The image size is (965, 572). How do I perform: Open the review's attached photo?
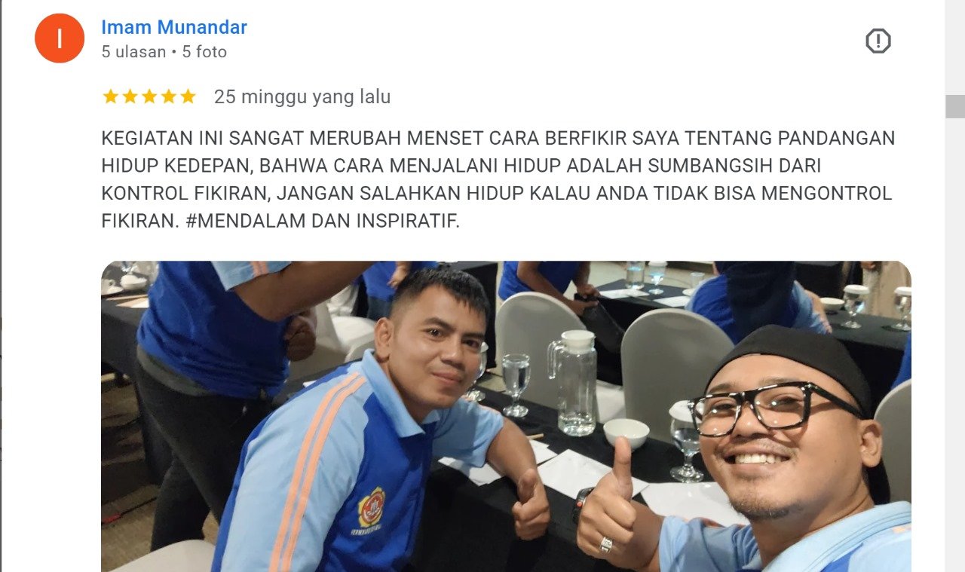[x=506, y=416]
